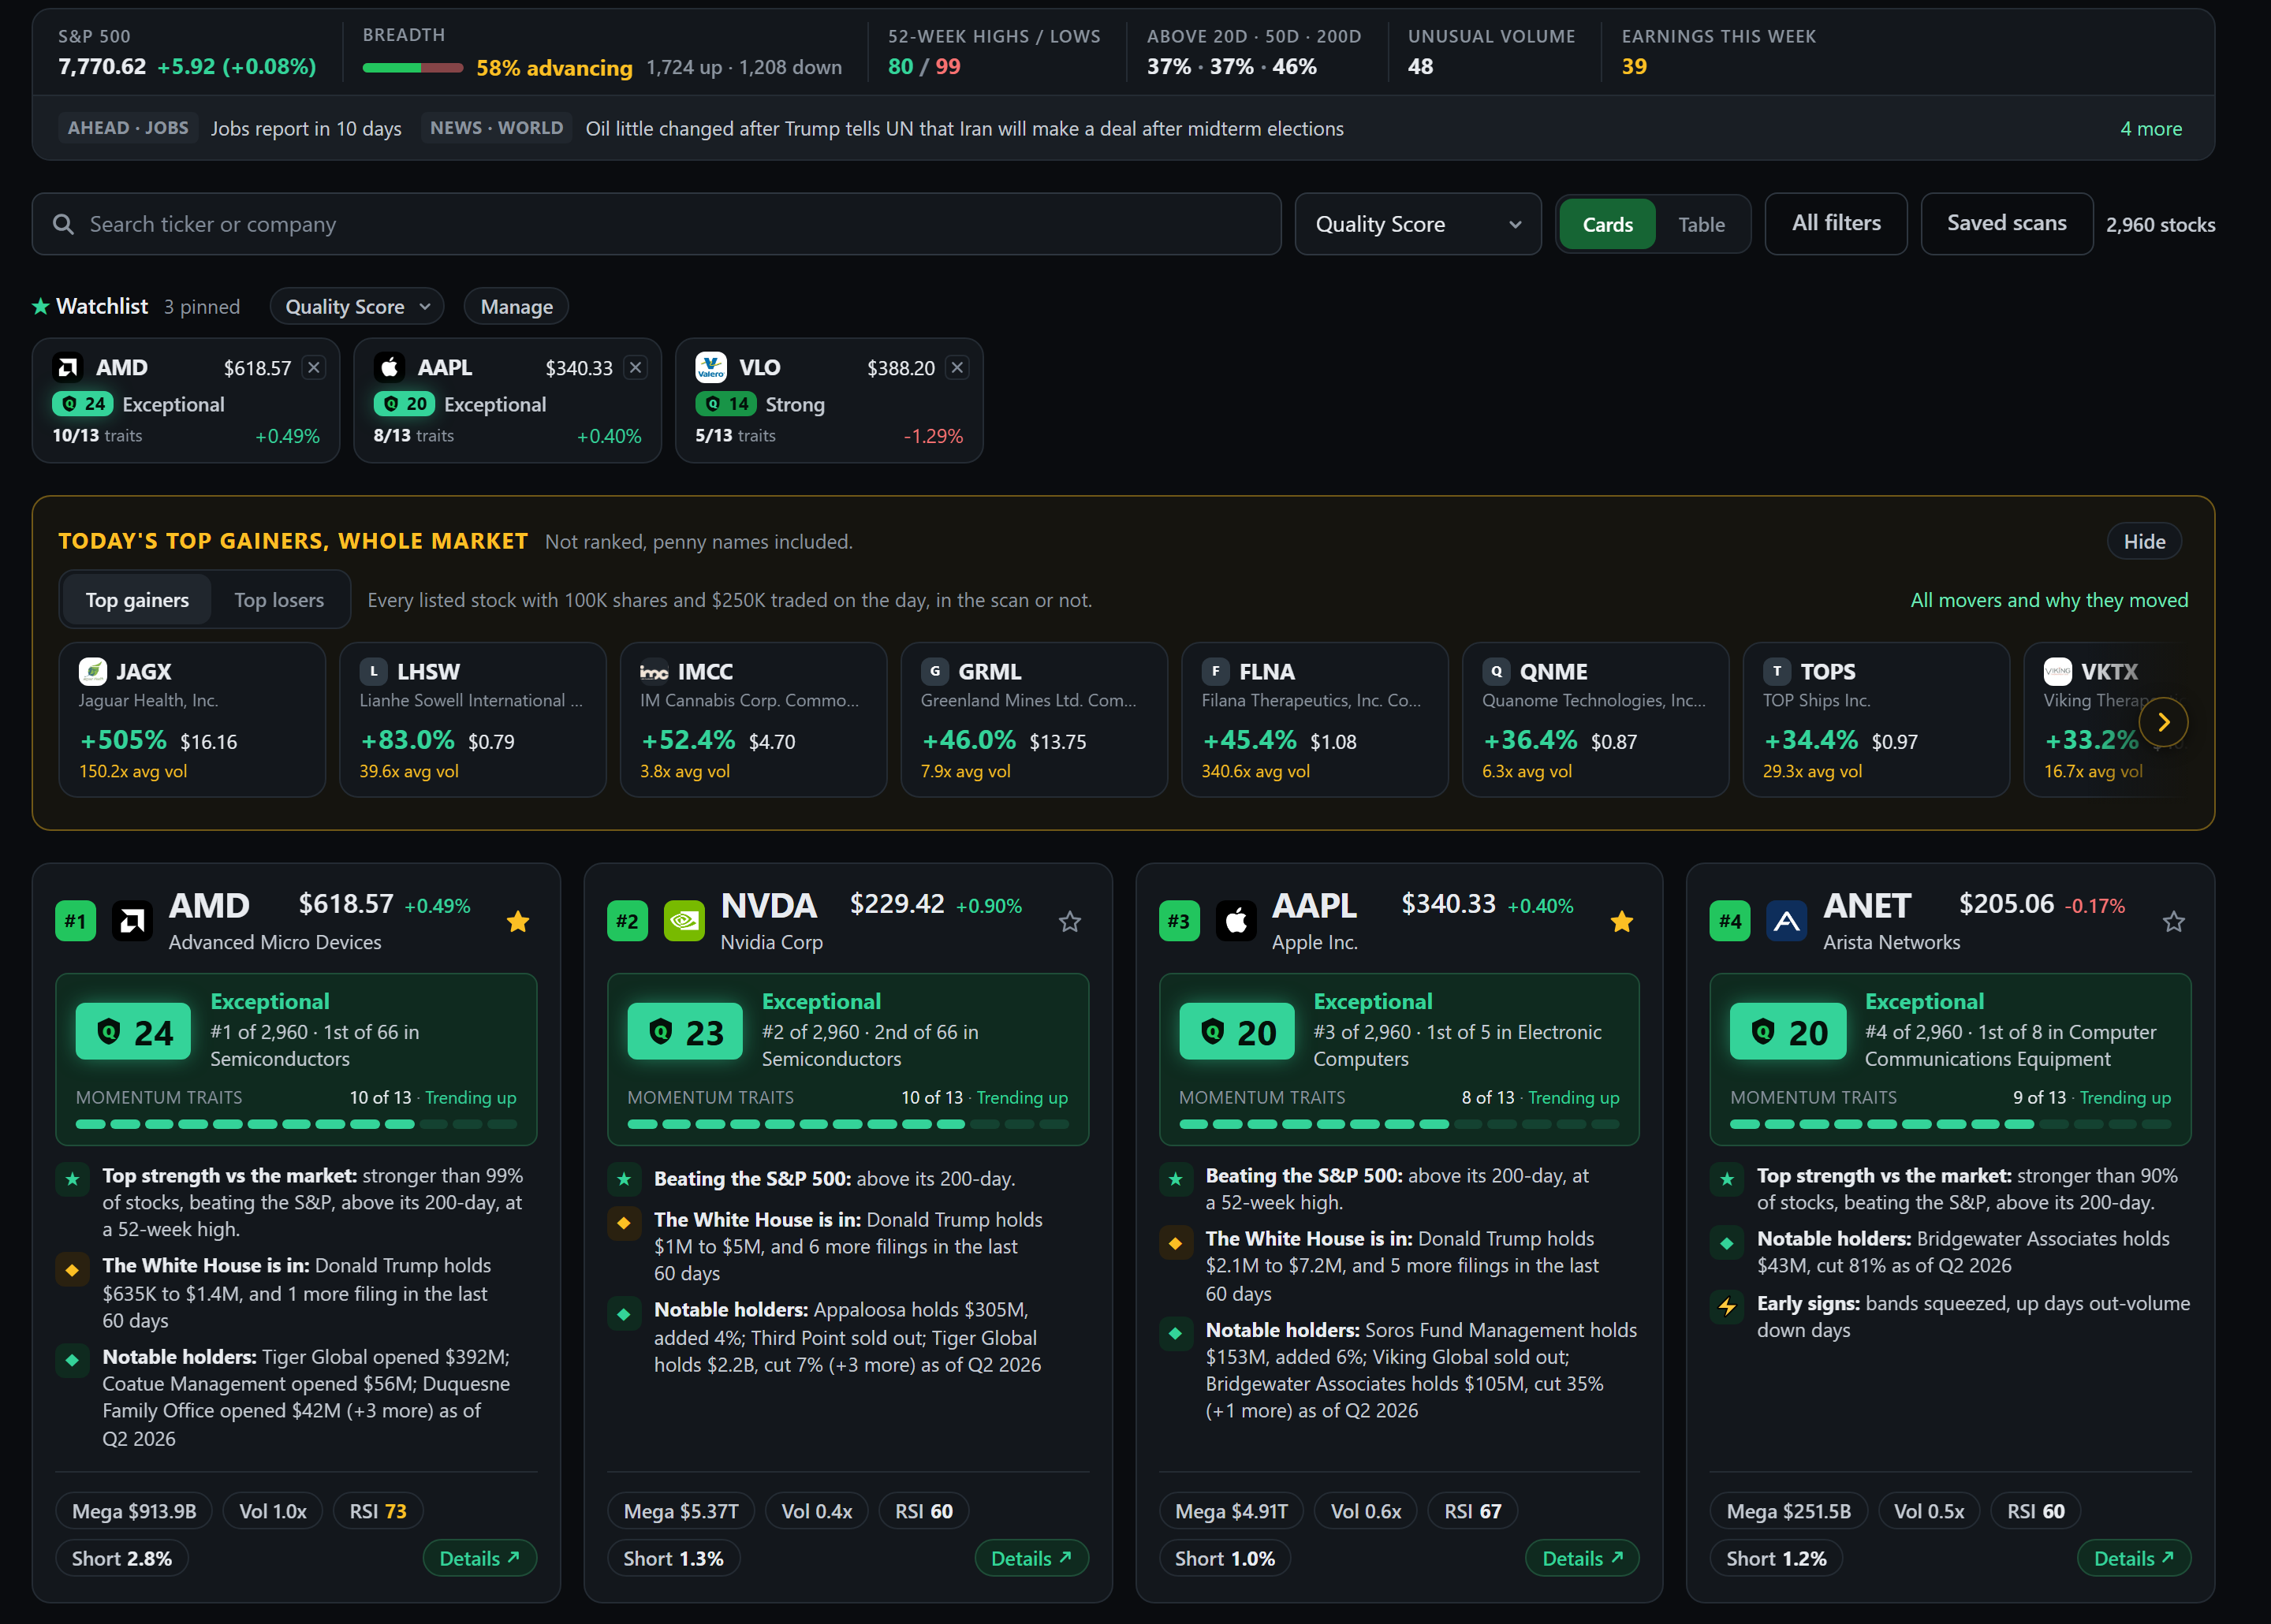2271x1624 pixels.
Task: Focus the Search ticker or company field
Action: (x=656, y=224)
